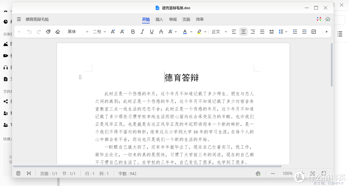Open the 黑体 font family dropdown

pos(78,32)
